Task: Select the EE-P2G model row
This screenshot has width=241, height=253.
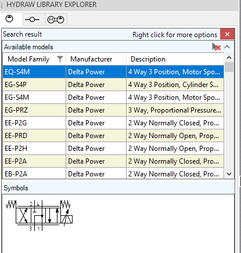Action: click(113, 123)
